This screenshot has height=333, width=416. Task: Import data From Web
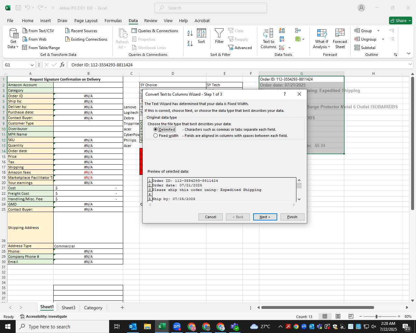coord(34,39)
